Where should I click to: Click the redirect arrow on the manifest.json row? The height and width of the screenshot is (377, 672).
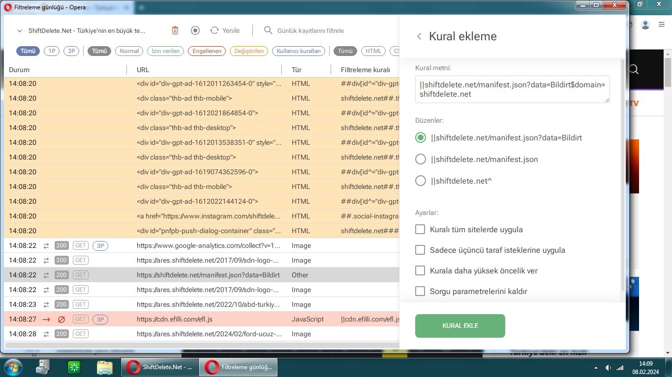click(x=46, y=275)
